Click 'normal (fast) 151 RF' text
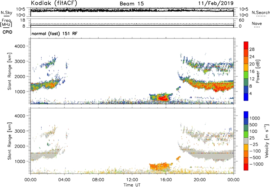Image resolution: width=270 pixels, height=187 pixels. pyautogui.click(x=54, y=33)
